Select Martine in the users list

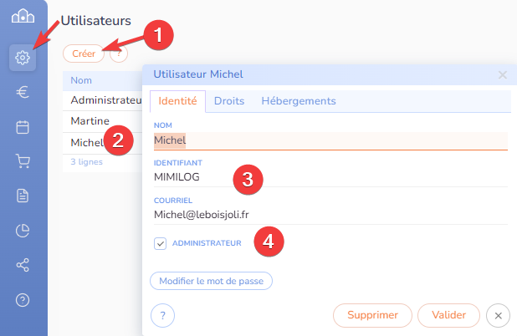tap(90, 121)
